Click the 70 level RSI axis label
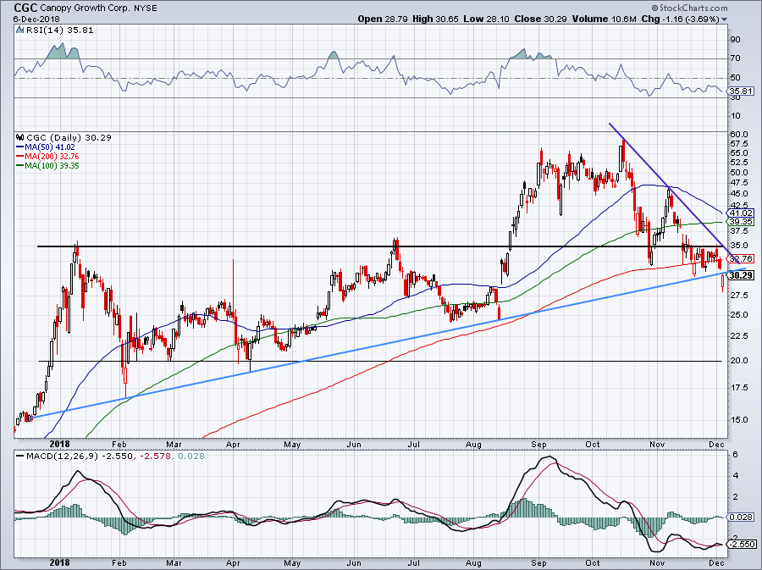 point(735,58)
